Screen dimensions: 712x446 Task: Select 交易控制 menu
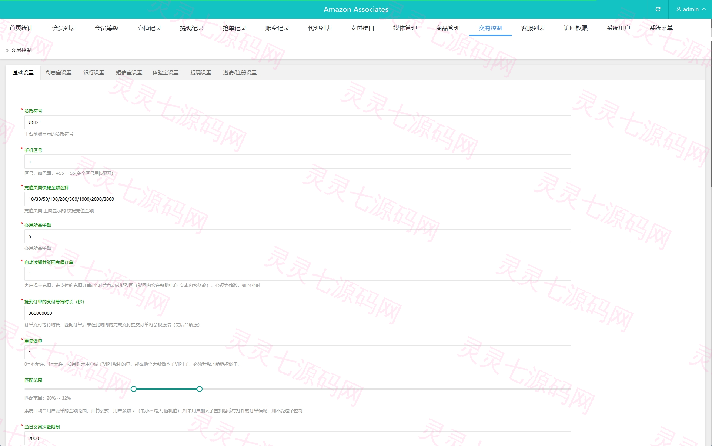[x=490, y=28]
